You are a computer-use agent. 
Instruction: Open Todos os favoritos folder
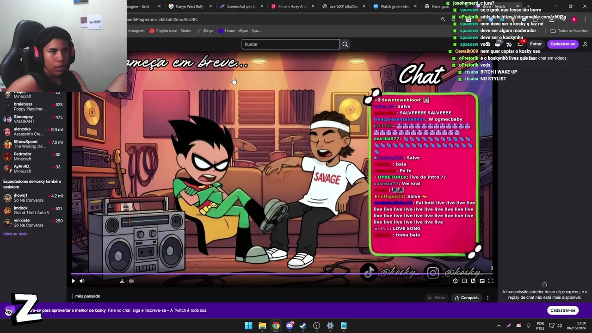tap(569, 31)
